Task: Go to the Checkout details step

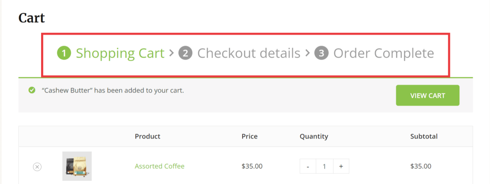Action: coord(249,53)
